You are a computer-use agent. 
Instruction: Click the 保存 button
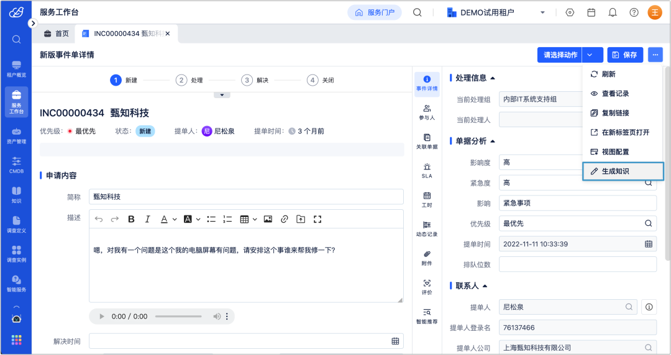pyautogui.click(x=625, y=55)
